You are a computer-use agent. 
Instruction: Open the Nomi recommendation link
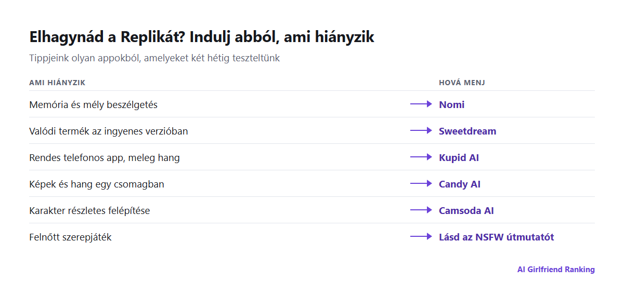click(x=451, y=104)
